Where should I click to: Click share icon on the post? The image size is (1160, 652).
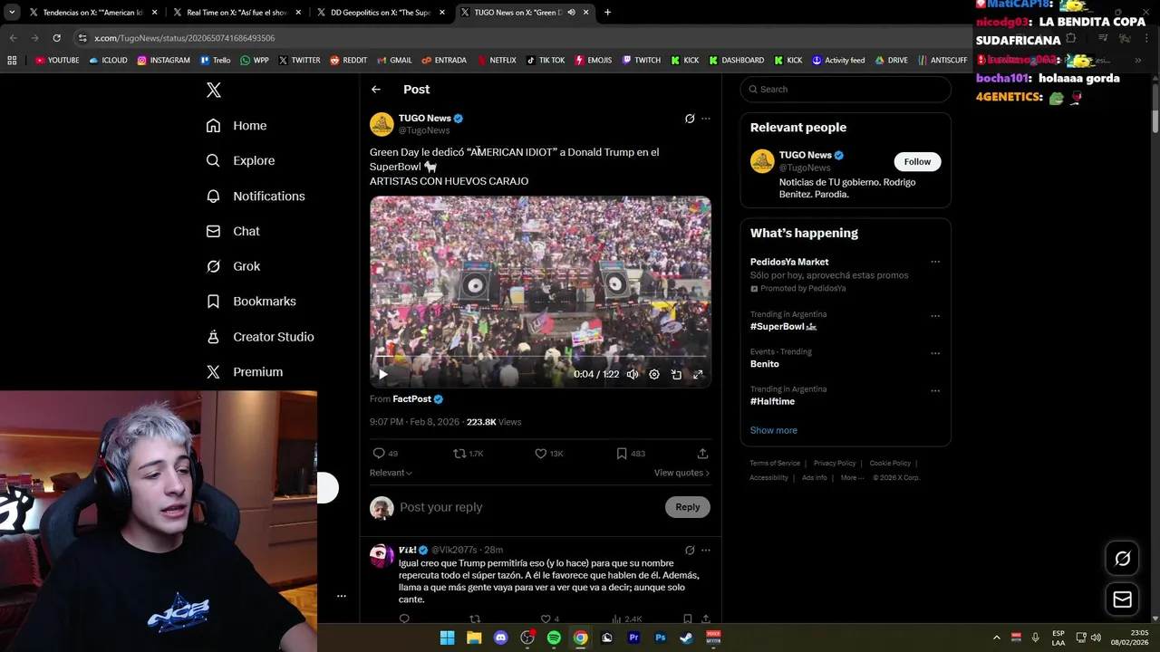702,454
